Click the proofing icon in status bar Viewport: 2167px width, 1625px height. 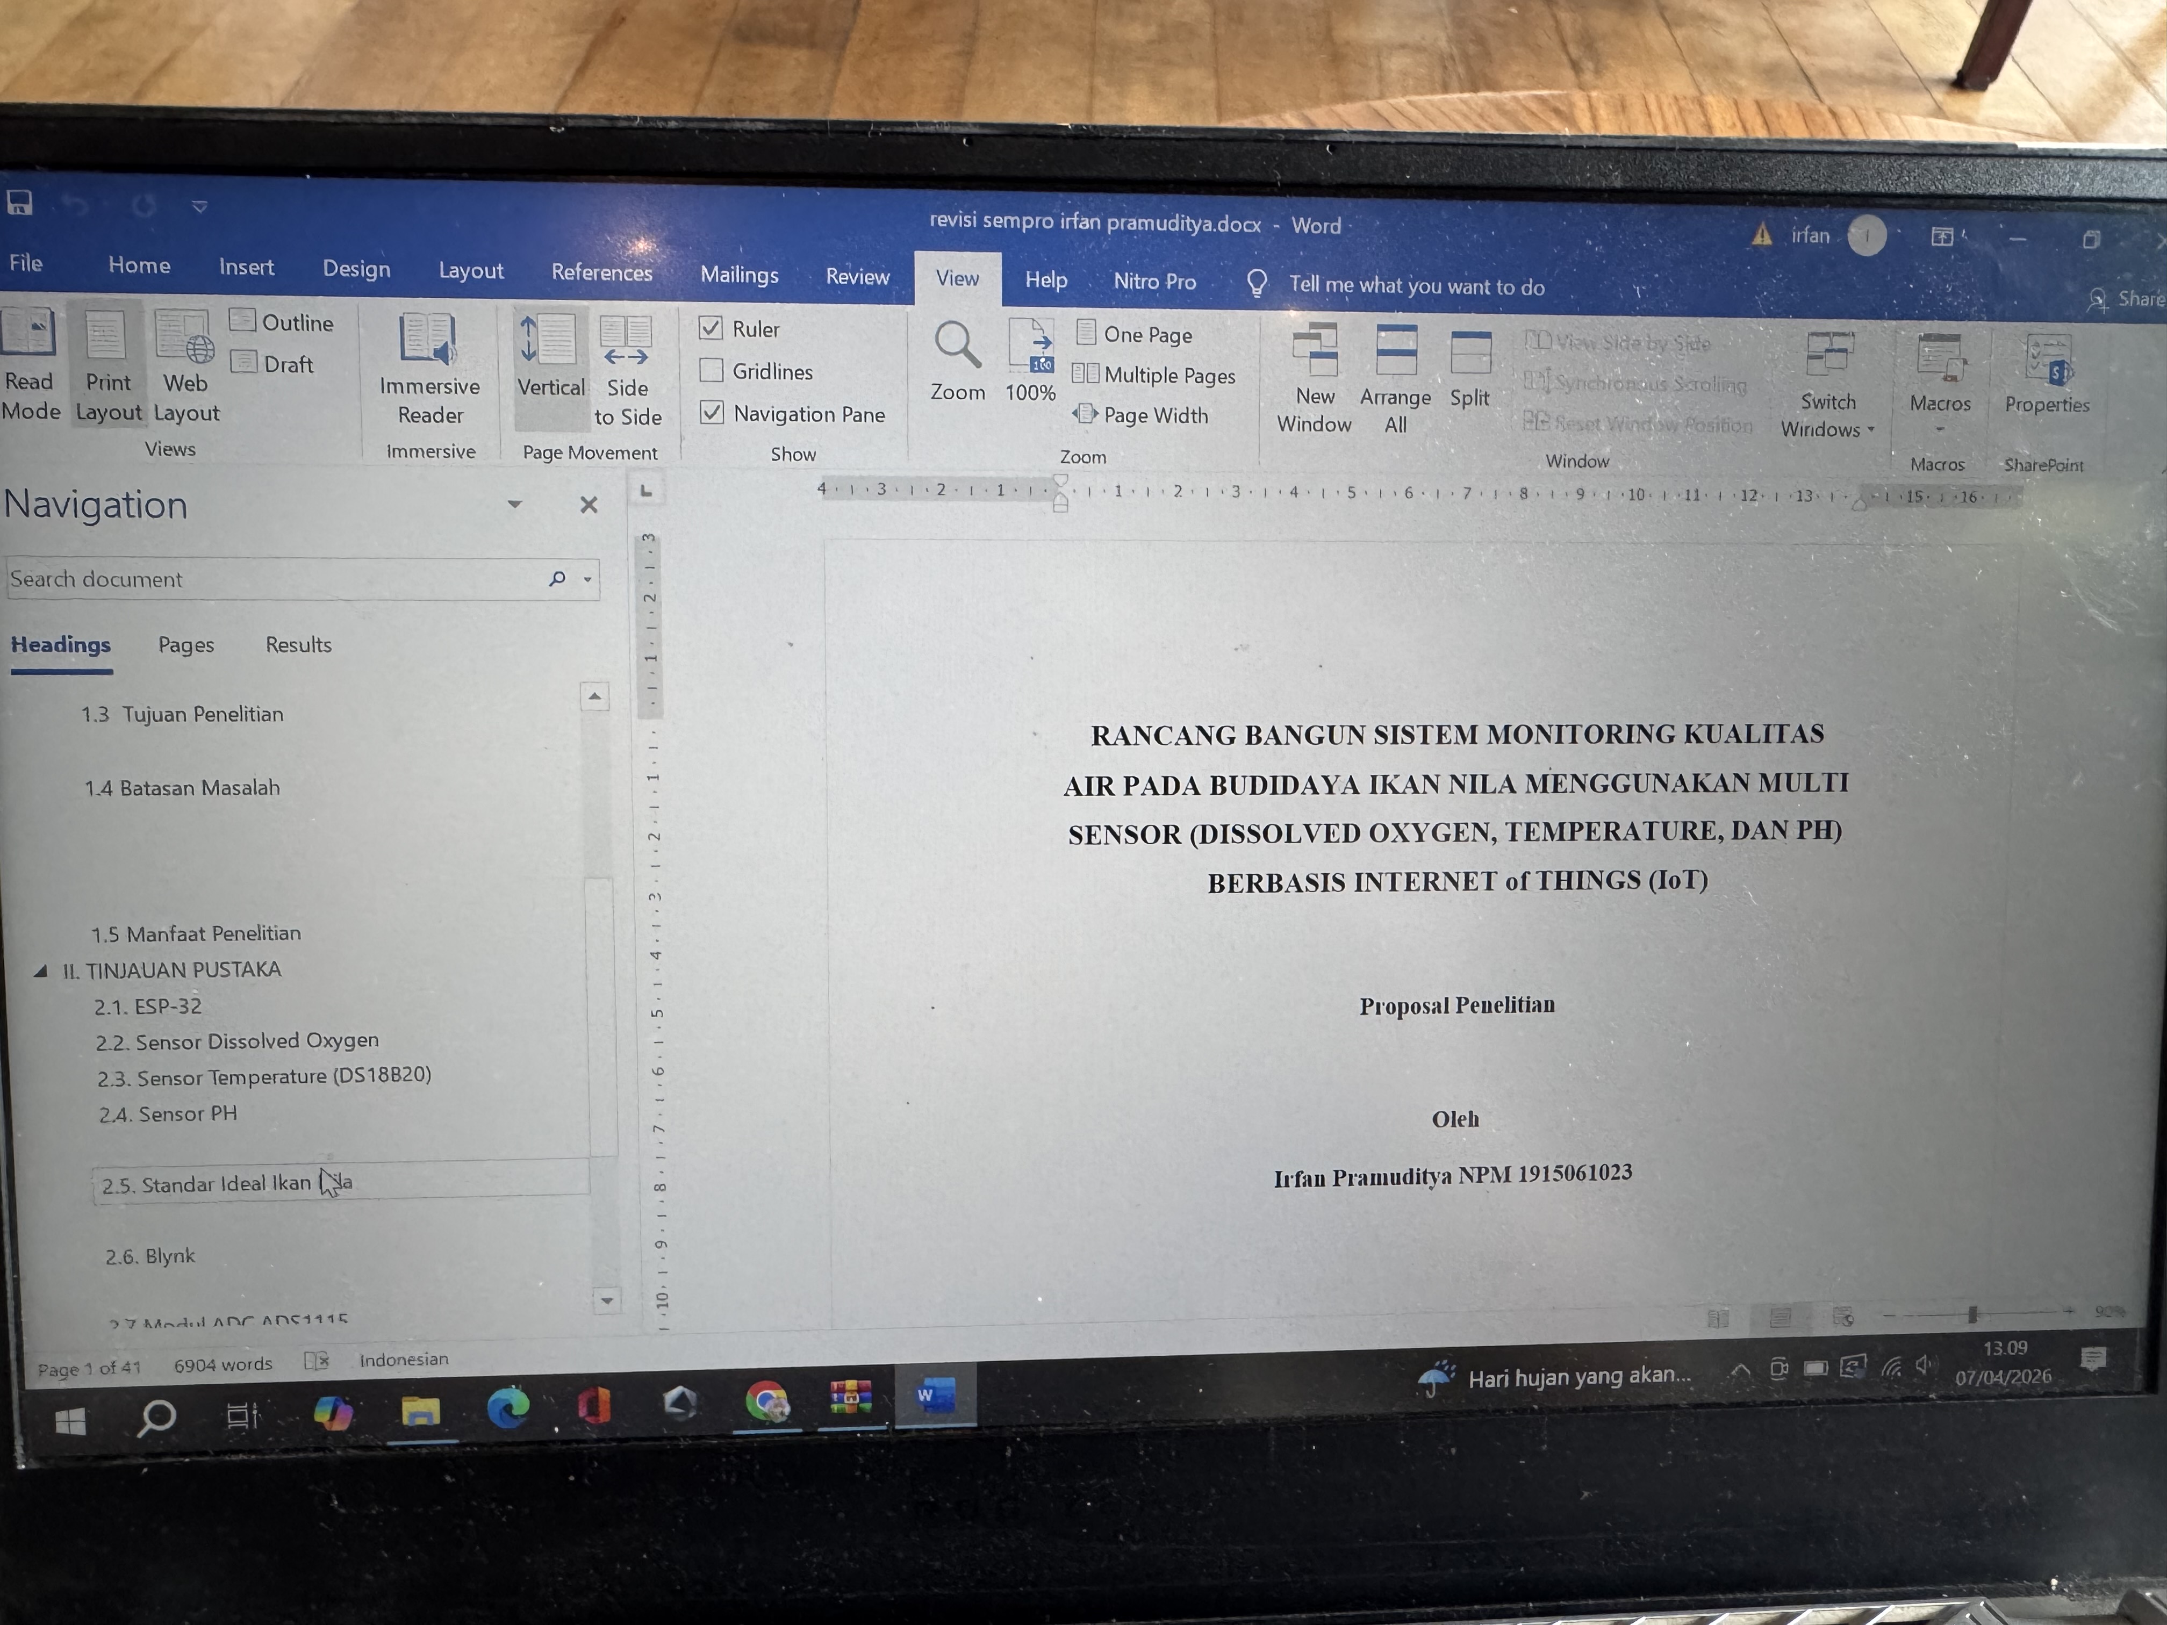tap(317, 1361)
